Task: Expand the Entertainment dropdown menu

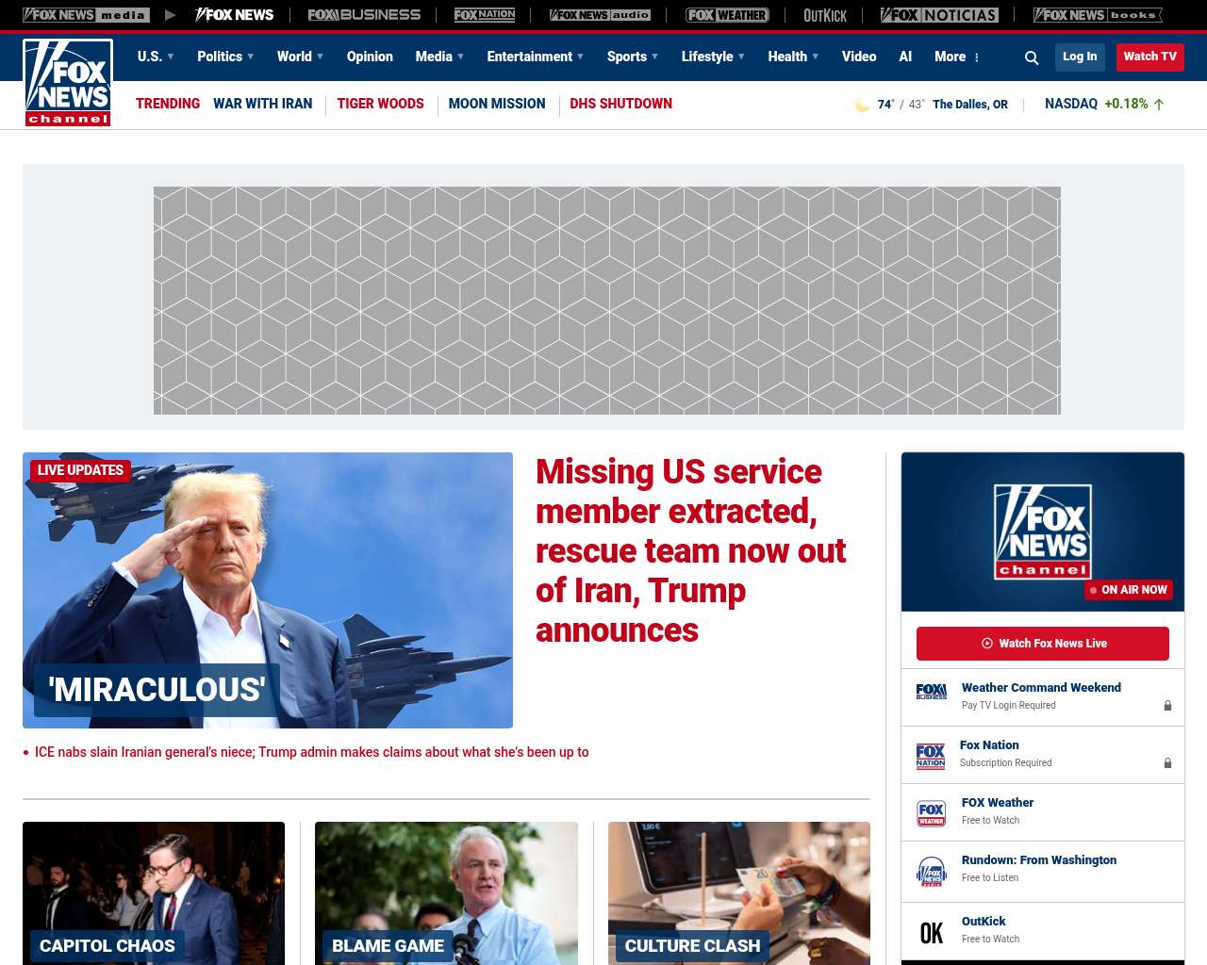Action: (x=536, y=57)
